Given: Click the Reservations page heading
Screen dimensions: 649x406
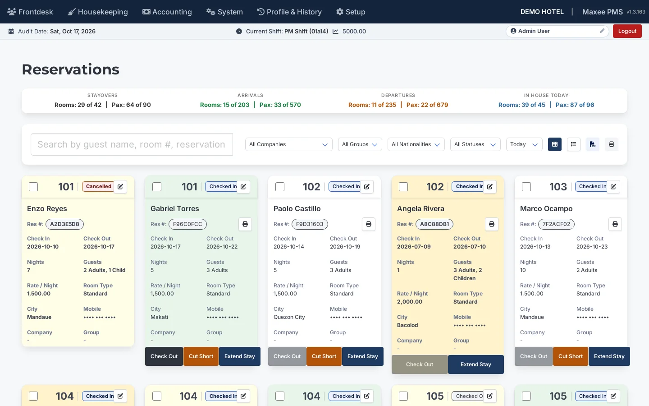Looking at the screenshot, I should click(x=71, y=69).
